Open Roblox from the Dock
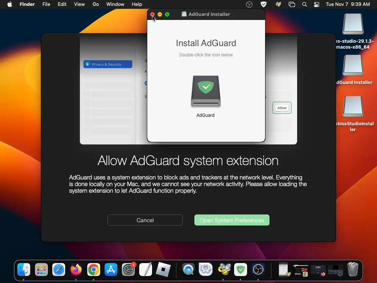377x283 pixels. 163,269
